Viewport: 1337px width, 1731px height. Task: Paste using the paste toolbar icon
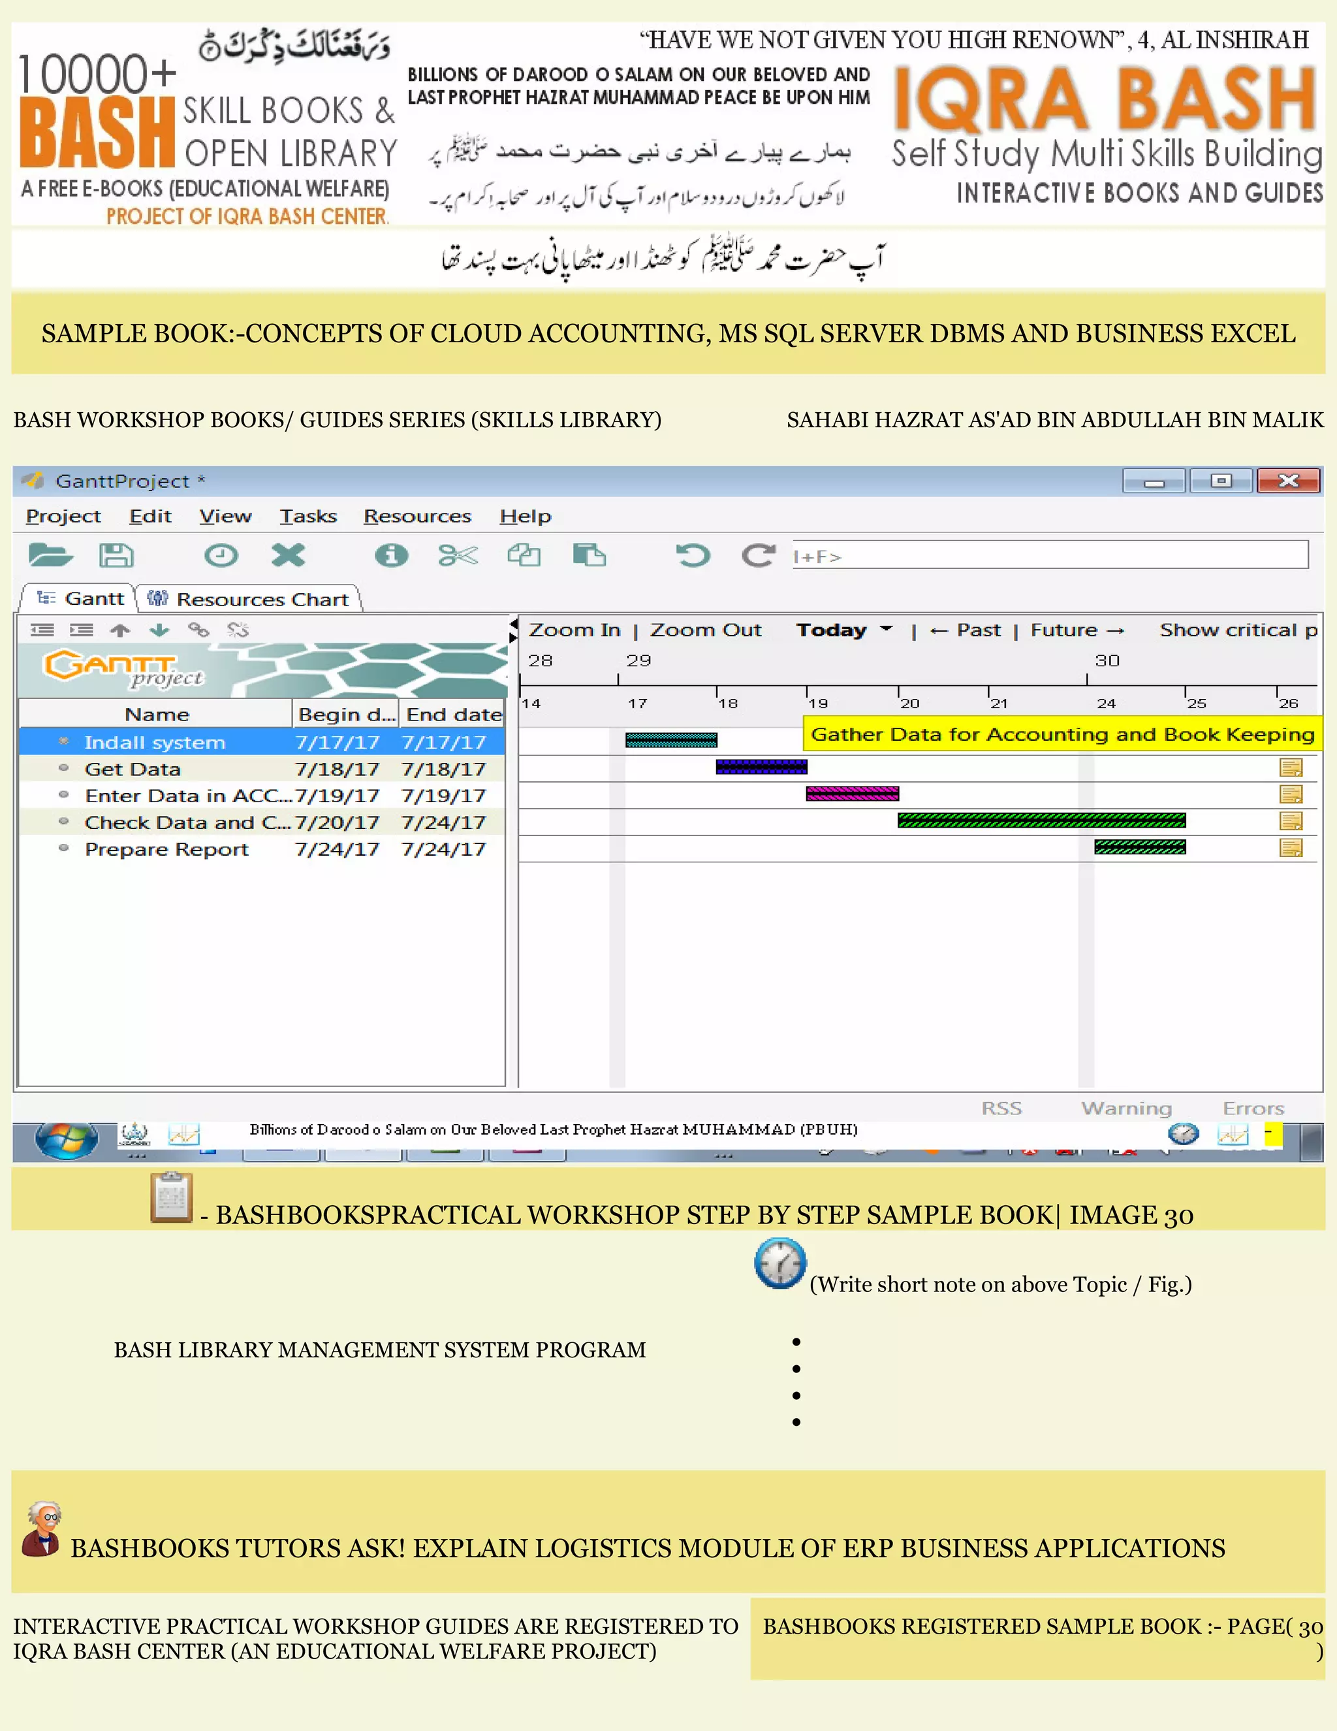(x=590, y=555)
